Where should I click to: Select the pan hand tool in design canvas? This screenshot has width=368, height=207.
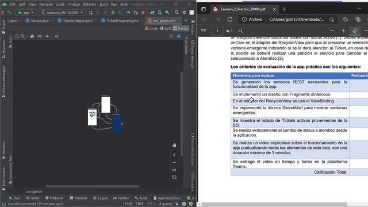(x=174, y=145)
